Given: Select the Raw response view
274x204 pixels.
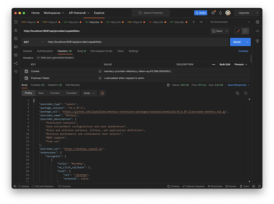Looking at the screenshot, I should point(41,93).
